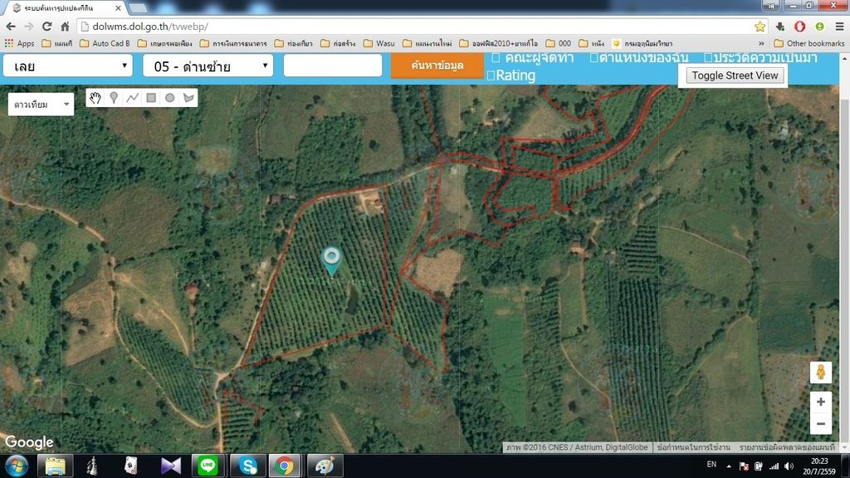Click the orange ค้นหาข้อมูล search button
This screenshot has width=850, height=478.
437,66
